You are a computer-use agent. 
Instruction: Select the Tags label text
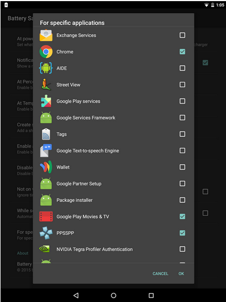[61, 134]
